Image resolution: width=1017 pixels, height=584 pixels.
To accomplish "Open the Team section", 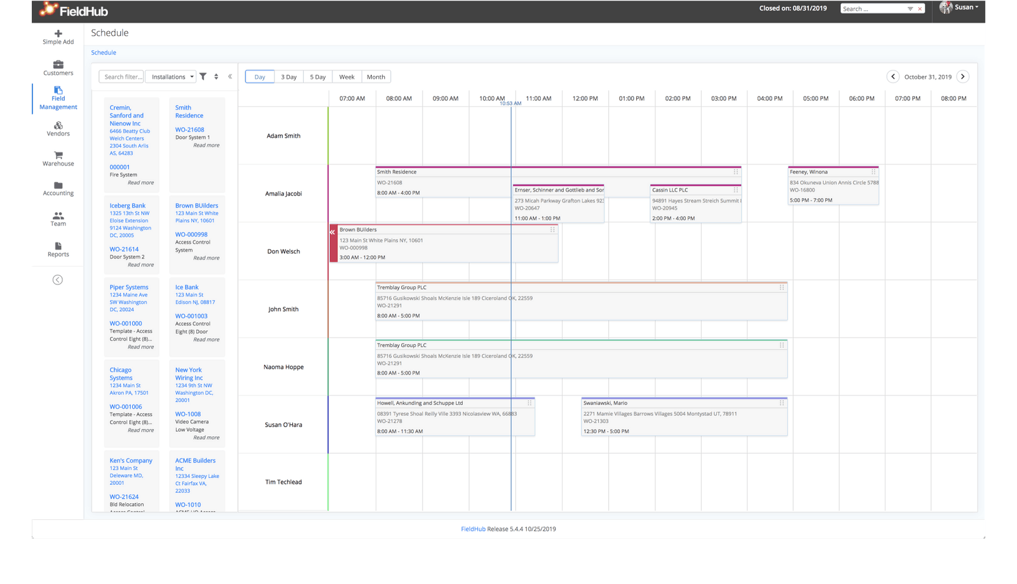I will pyautogui.click(x=58, y=219).
